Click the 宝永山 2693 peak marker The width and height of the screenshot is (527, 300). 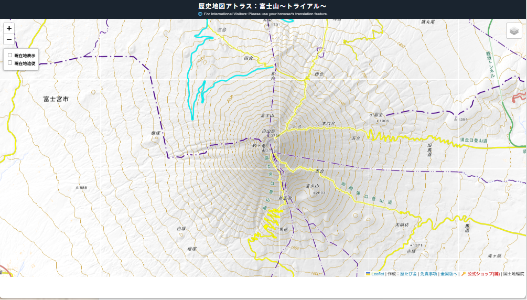click(314, 193)
